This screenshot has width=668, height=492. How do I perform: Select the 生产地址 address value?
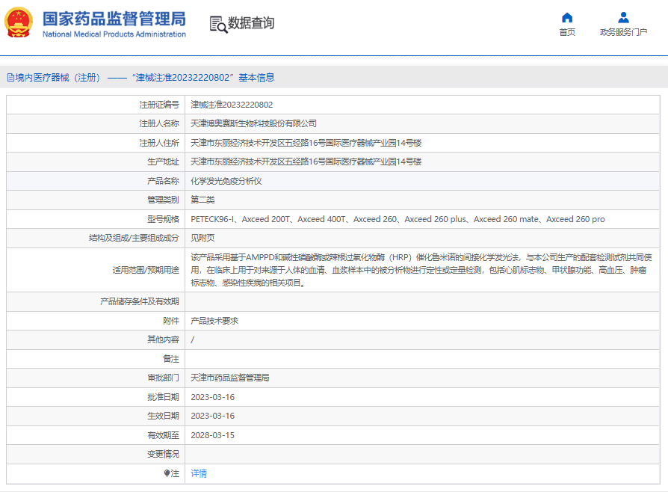306,162
